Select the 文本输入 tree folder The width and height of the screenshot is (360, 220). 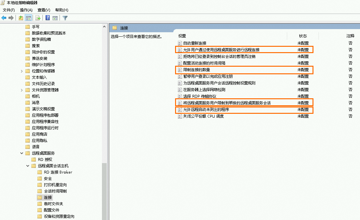click(x=39, y=77)
